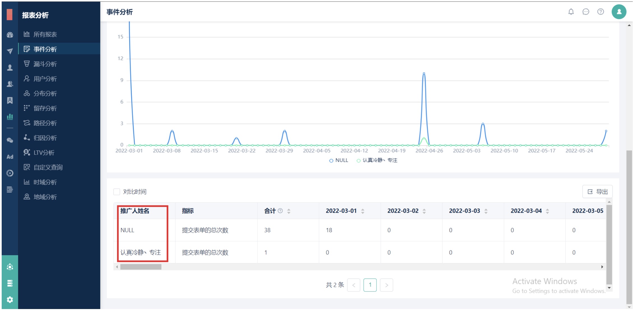This screenshot has height=311, width=633.
Task: Select 路径分析 menu item
Action: (x=59, y=123)
